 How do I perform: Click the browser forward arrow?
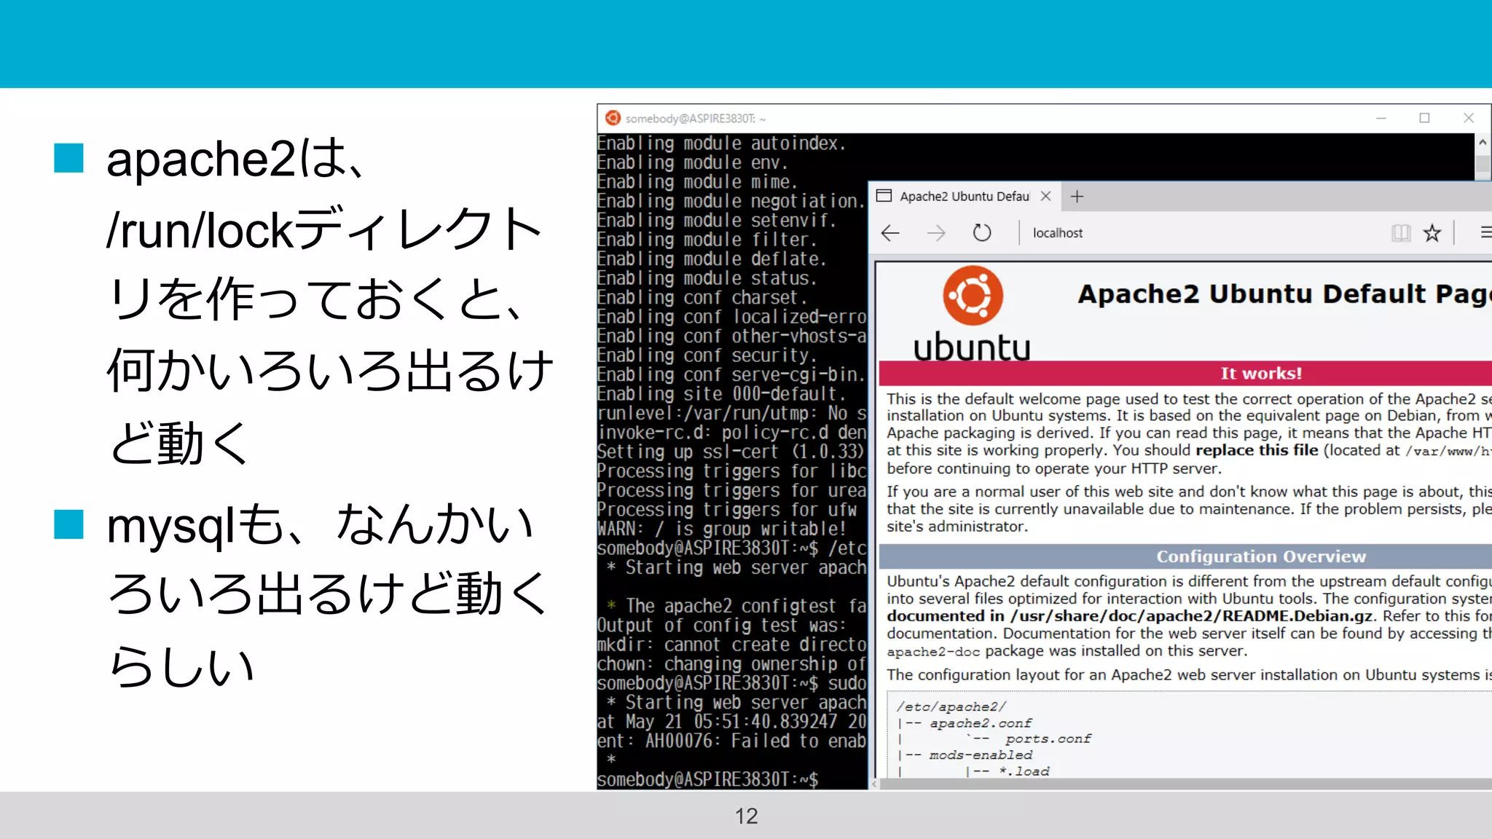(x=936, y=233)
